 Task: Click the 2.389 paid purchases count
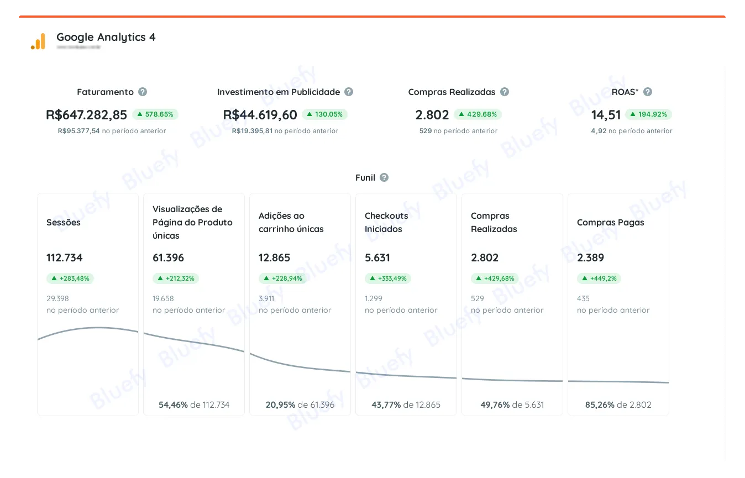click(x=591, y=258)
